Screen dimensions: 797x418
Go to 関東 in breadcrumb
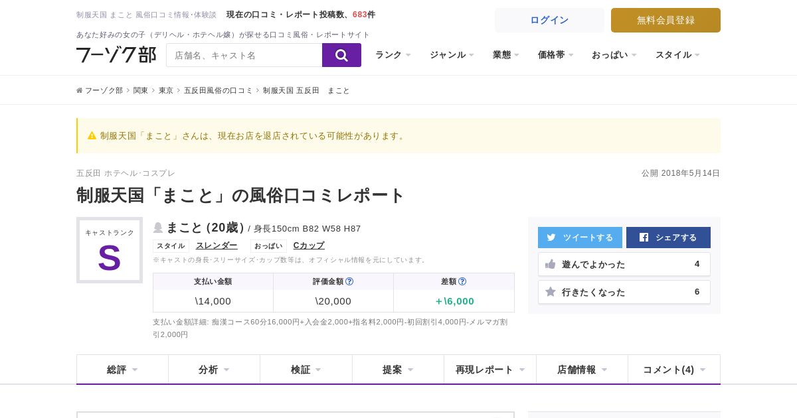click(141, 90)
